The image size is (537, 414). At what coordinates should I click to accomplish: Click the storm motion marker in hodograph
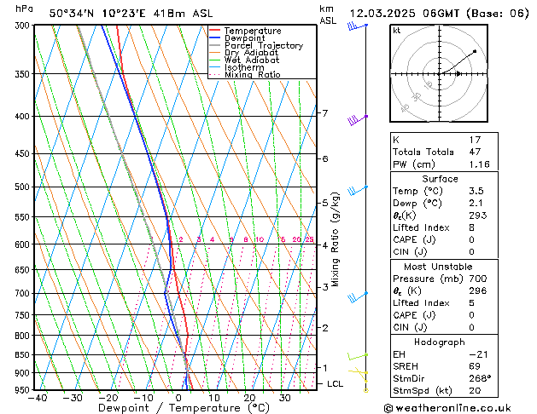tap(458, 74)
